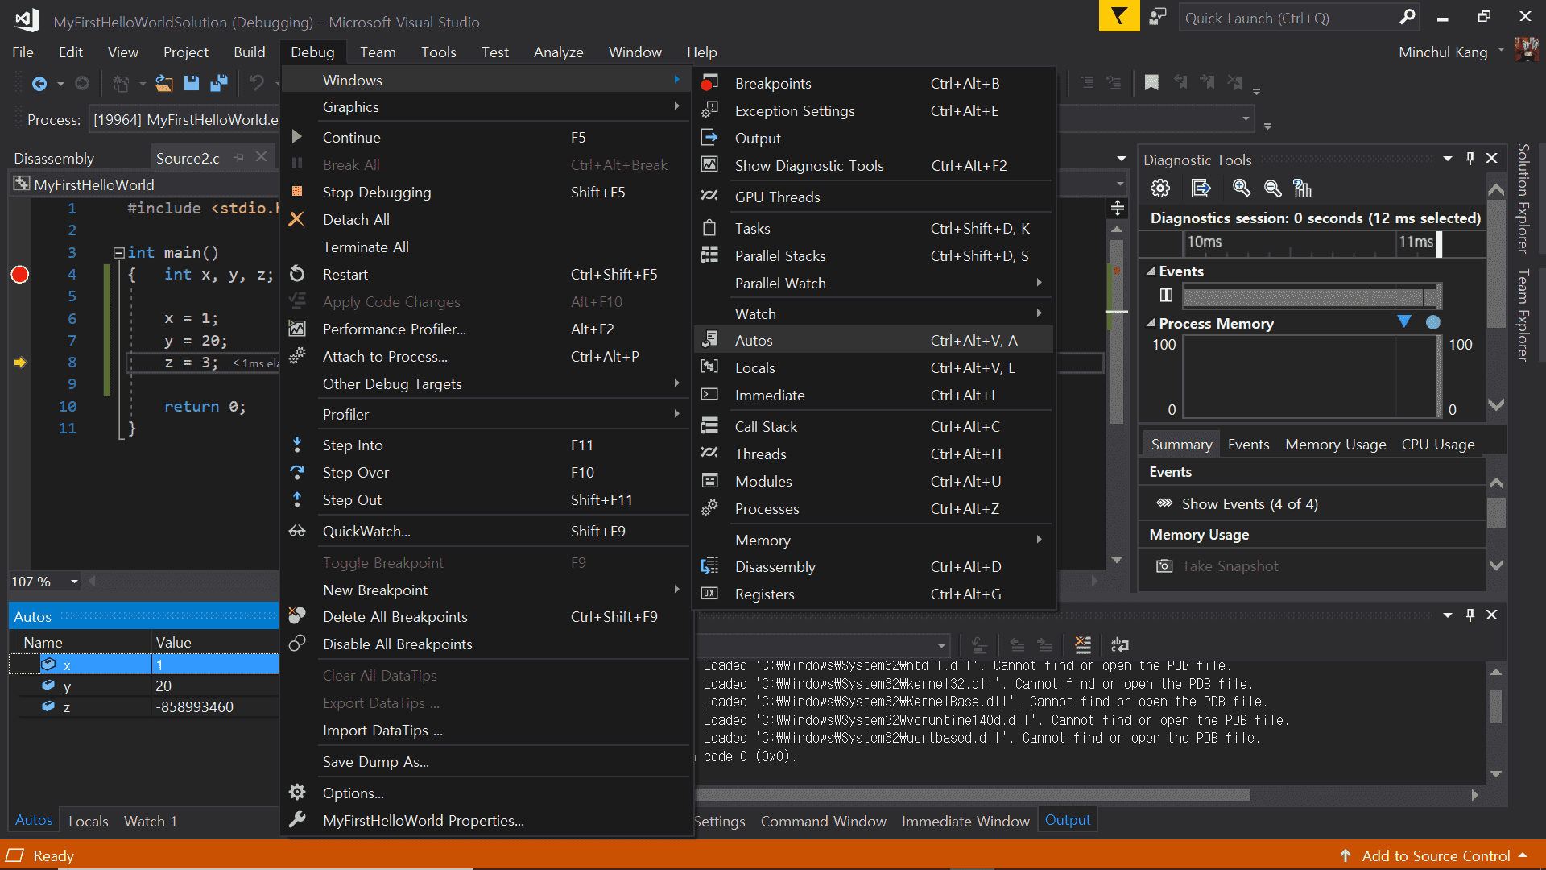Switch to the Memory Usage tab
The height and width of the screenshot is (870, 1546).
point(1335,445)
